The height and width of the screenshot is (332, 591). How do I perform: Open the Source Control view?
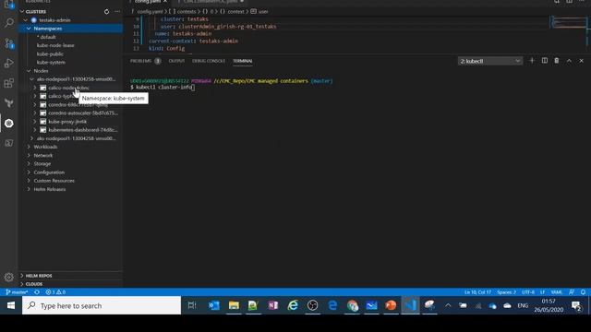[9, 43]
